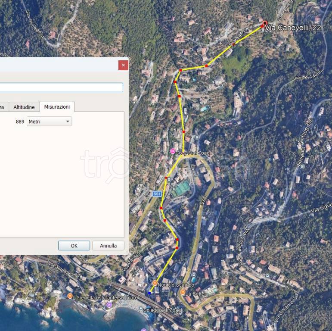Select the Misurazioni tab

click(57, 106)
